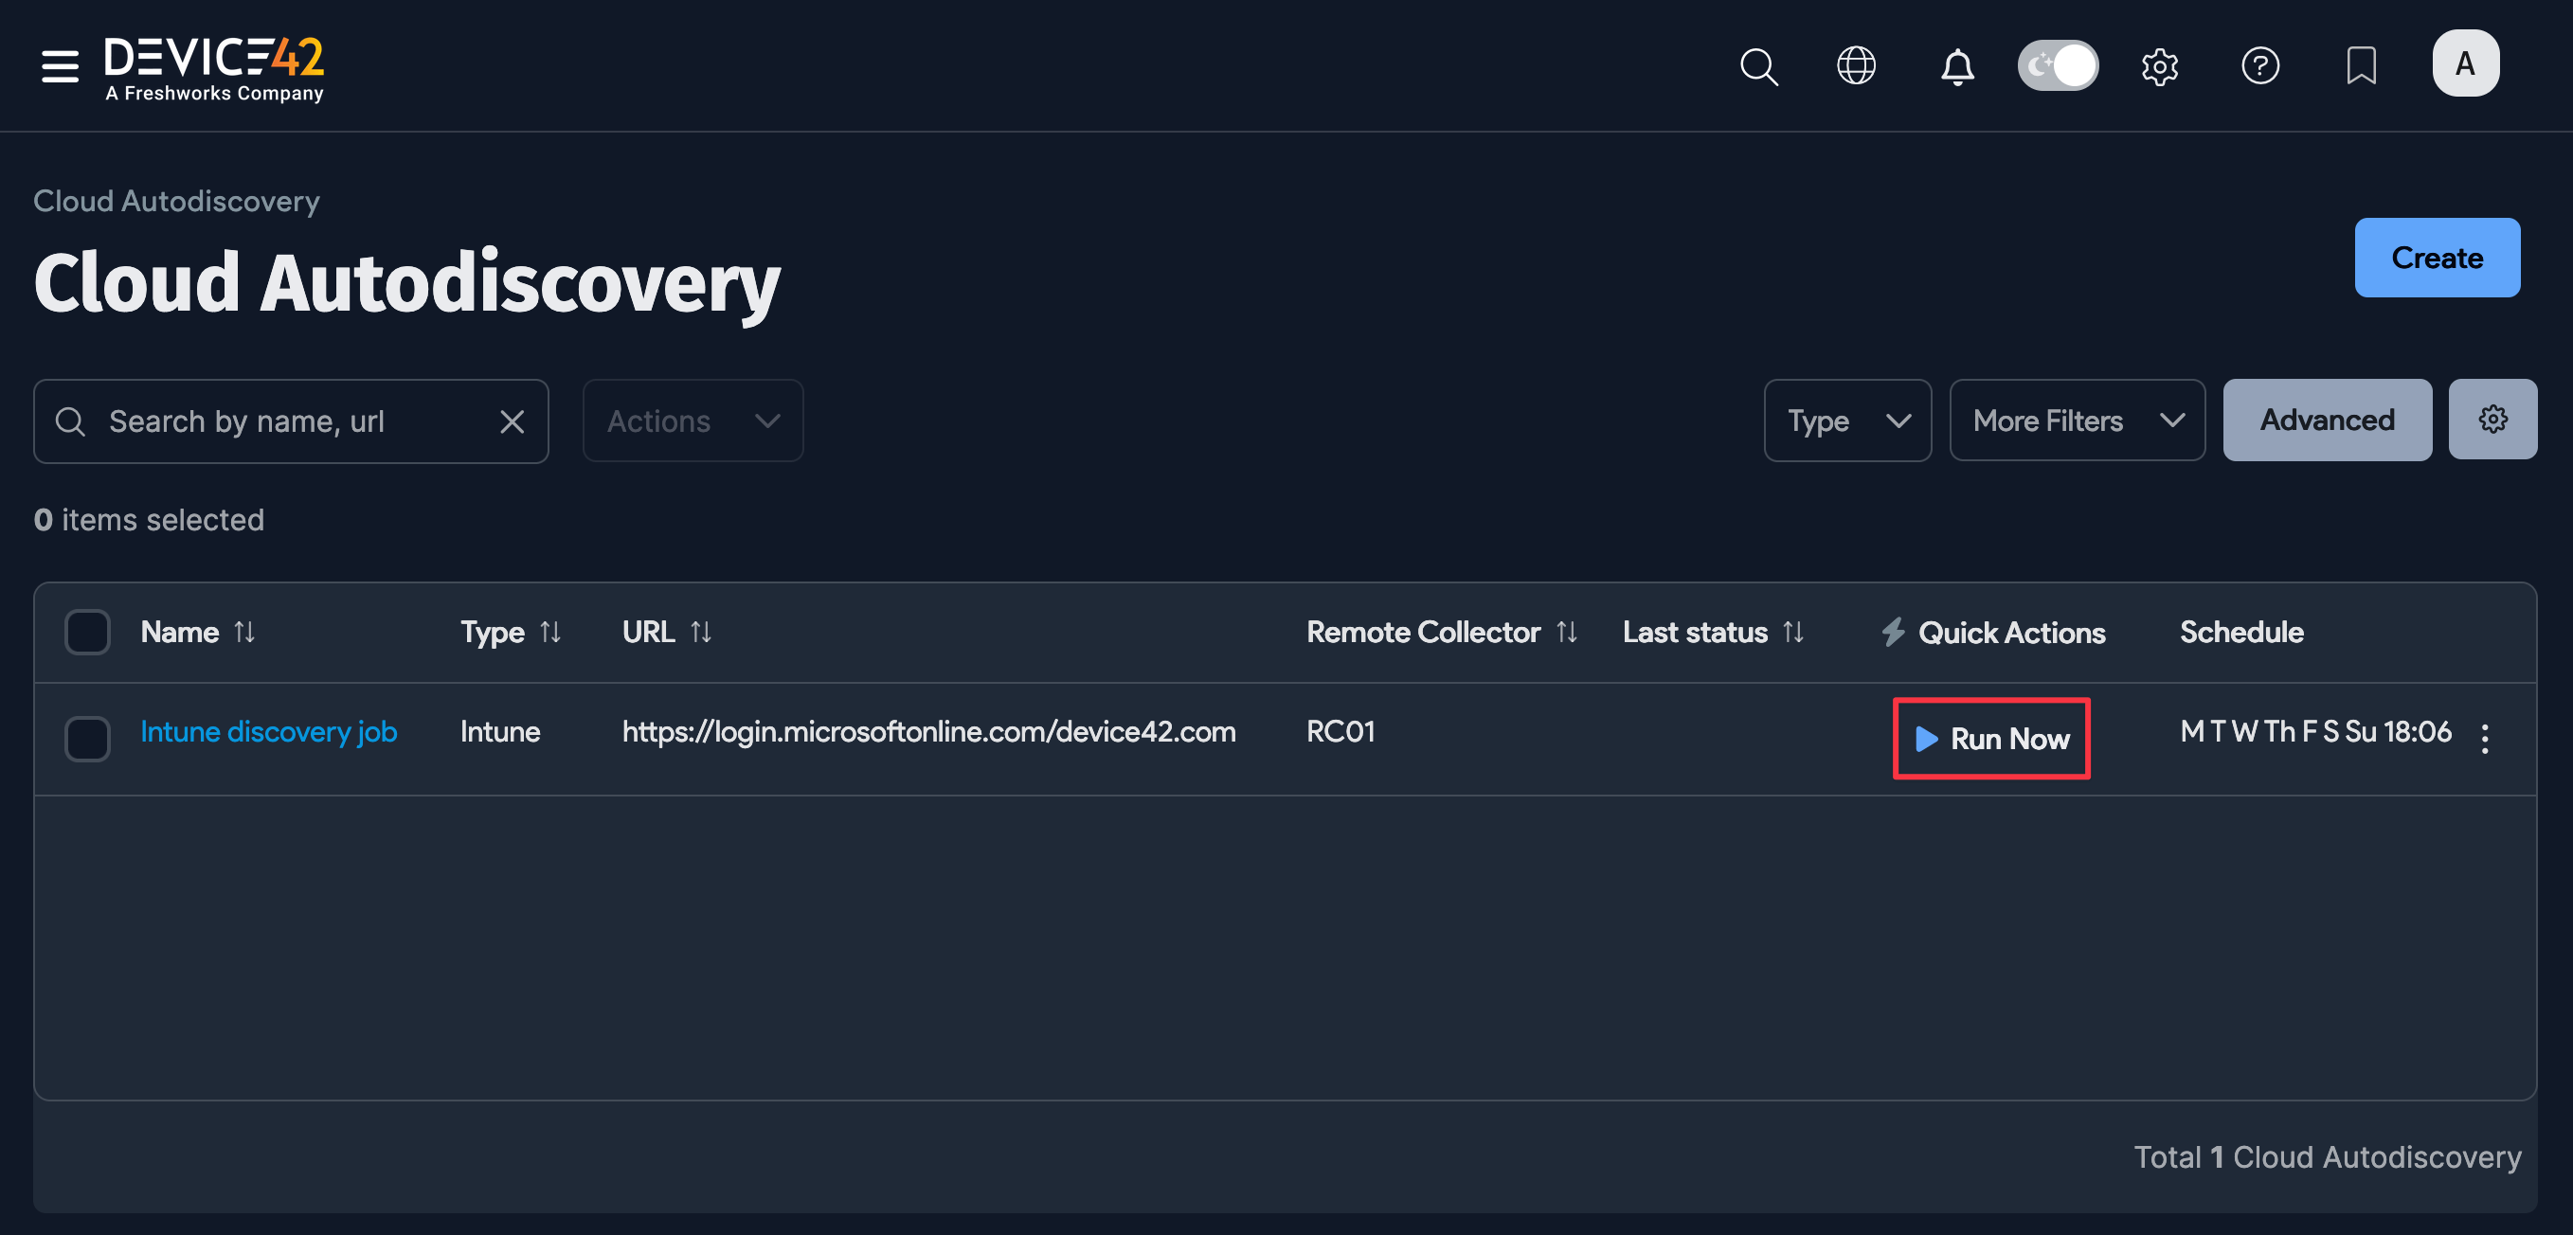This screenshot has width=2573, height=1235.
Task: Check the select-all checkbox in the table header
Action: tap(87, 631)
